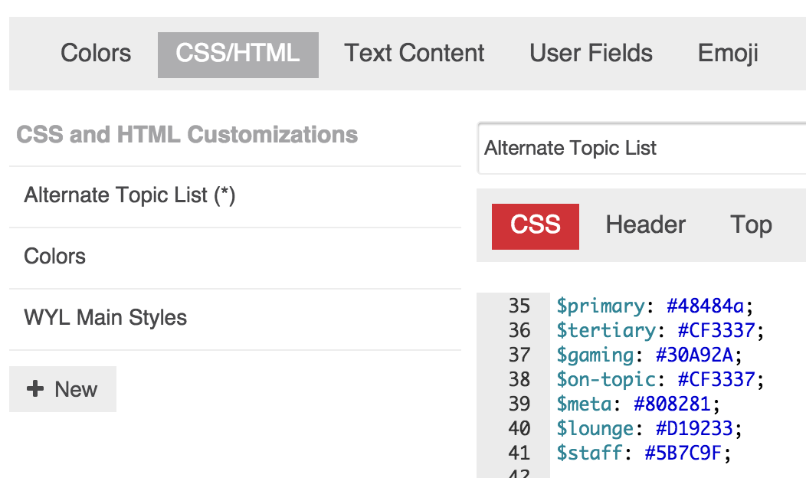Select Alternate Topic List (*) customization
Viewport: 806px width, 478px height.
(129, 195)
